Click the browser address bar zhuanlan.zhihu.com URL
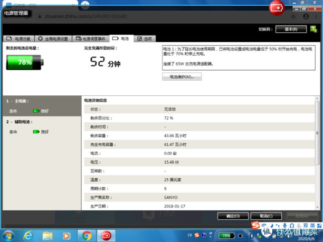Image resolution: width=323 pixels, height=242 pixels. [85, 17]
